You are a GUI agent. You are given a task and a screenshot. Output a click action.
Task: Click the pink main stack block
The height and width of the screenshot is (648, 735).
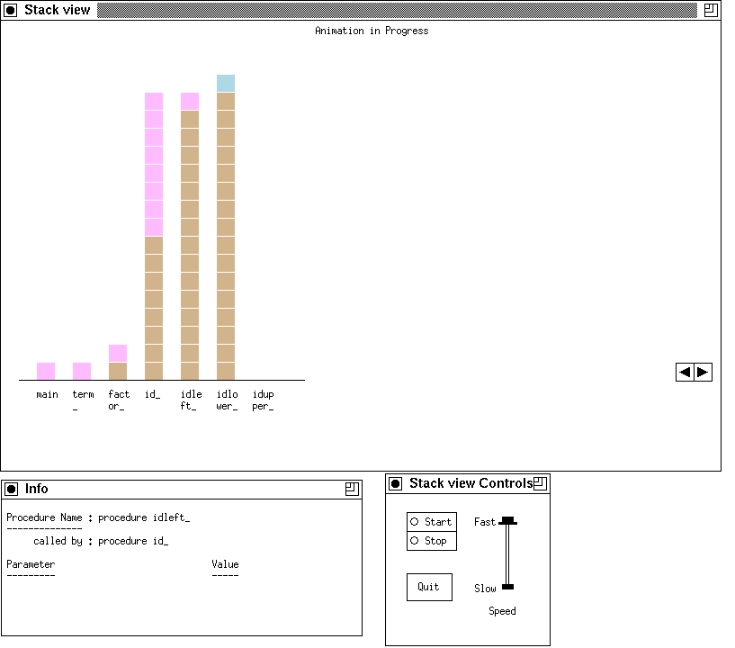tap(46, 371)
